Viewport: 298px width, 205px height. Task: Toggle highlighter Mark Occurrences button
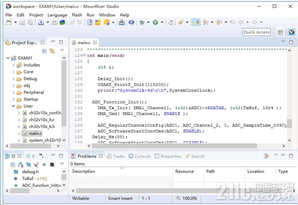(x=196, y=22)
